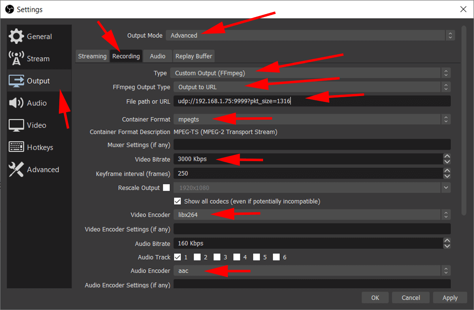Toggle Show all codecs checkbox
The height and width of the screenshot is (310, 474).
pyautogui.click(x=177, y=201)
